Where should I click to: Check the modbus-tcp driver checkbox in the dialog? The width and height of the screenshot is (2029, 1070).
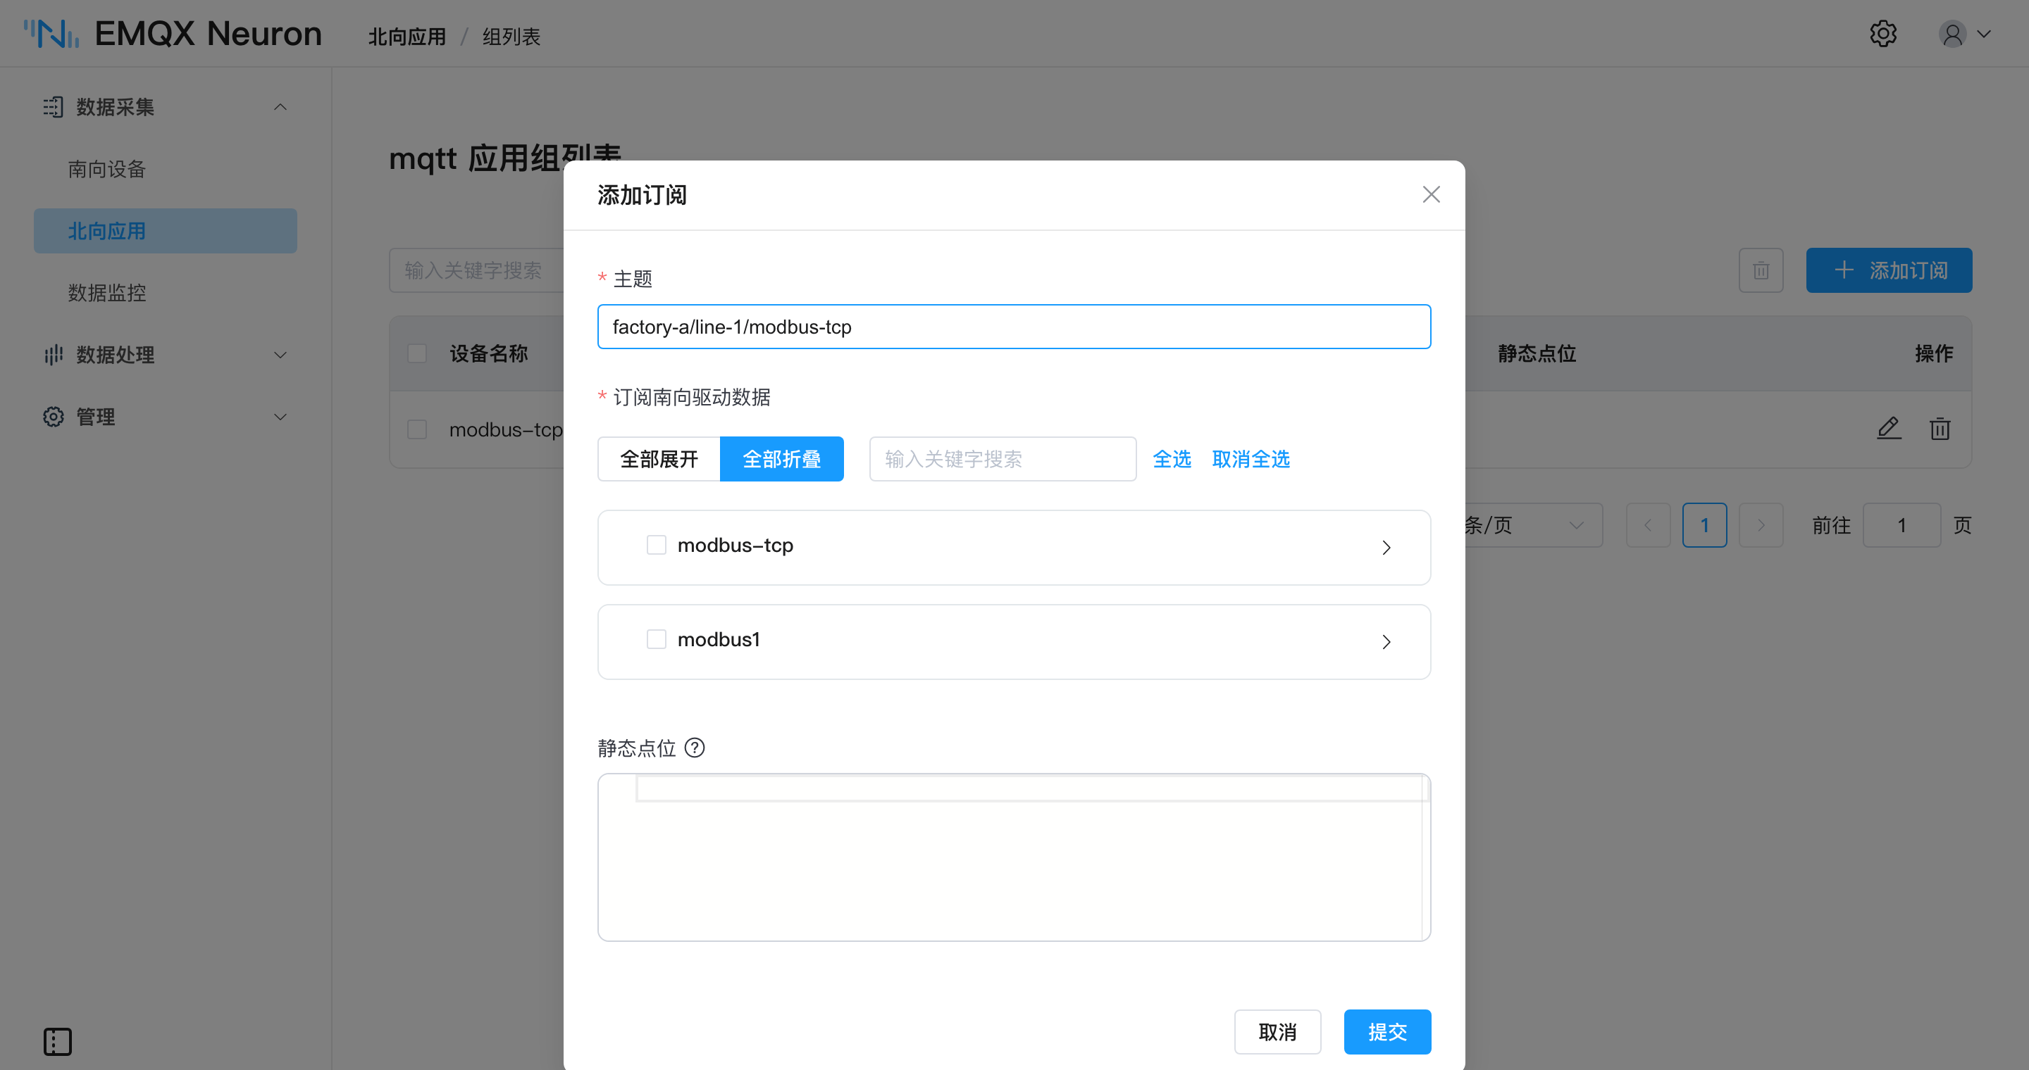click(x=656, y=544)
